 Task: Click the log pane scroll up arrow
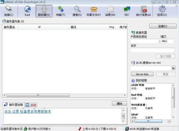pos(123,110)
